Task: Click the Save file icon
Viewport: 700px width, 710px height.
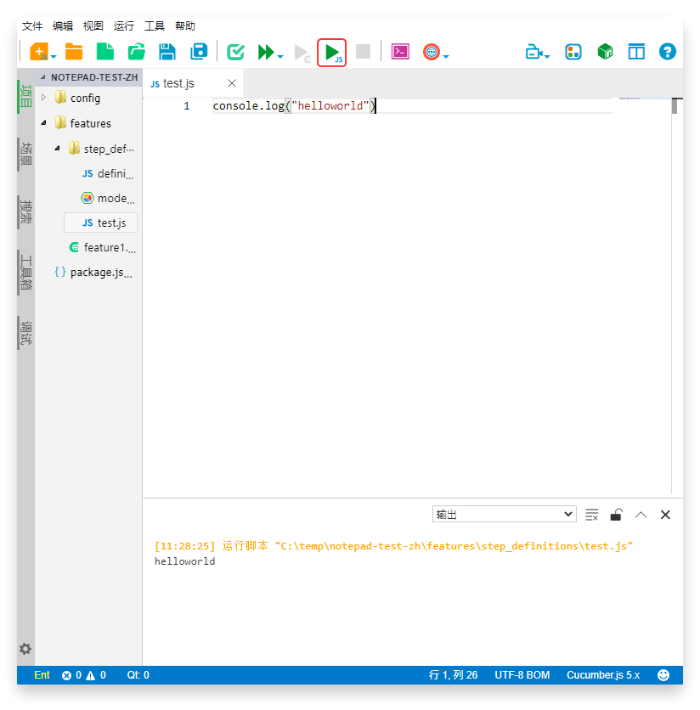Action: click(x=167, y=52)
